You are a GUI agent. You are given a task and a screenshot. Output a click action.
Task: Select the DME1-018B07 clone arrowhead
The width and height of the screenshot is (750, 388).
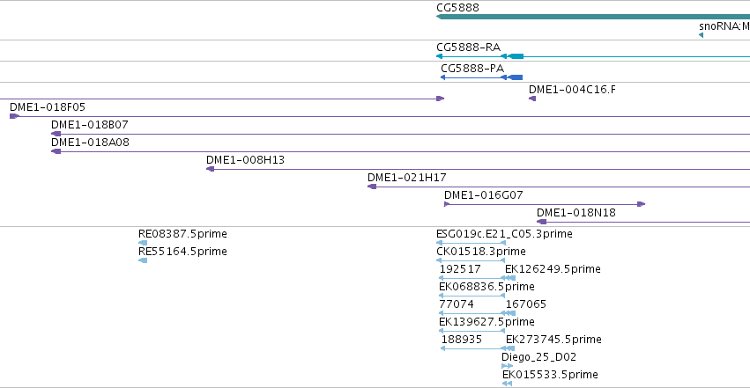click(x=56, y=134)
